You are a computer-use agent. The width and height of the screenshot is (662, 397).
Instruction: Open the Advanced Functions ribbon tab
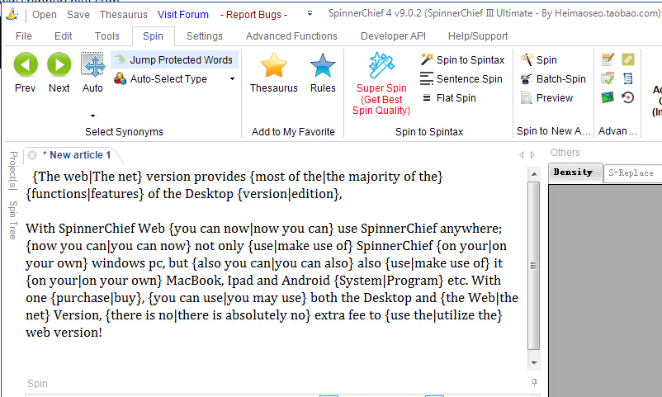click(x=291, y=36)
